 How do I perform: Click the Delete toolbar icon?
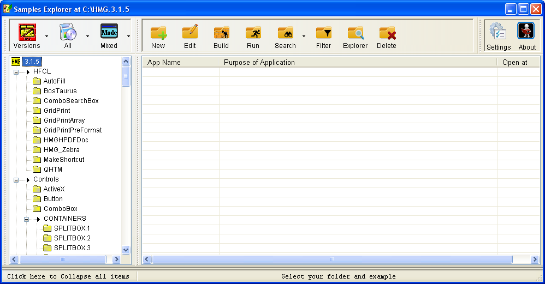click(387, 33)
